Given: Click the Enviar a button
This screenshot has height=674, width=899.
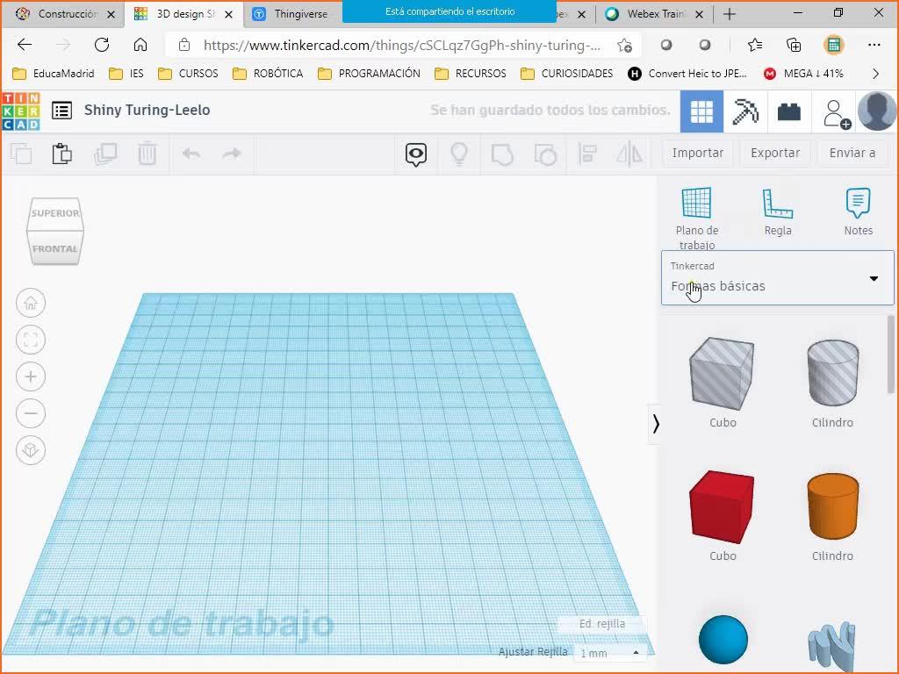Looking at the screenshot, I should 852,153.
